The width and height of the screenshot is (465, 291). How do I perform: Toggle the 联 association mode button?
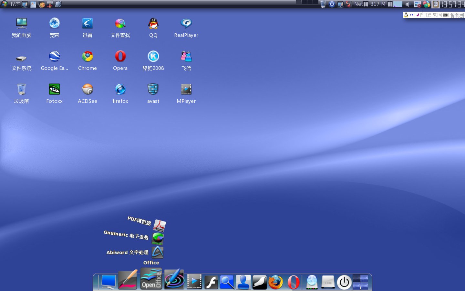click(429, 15)
